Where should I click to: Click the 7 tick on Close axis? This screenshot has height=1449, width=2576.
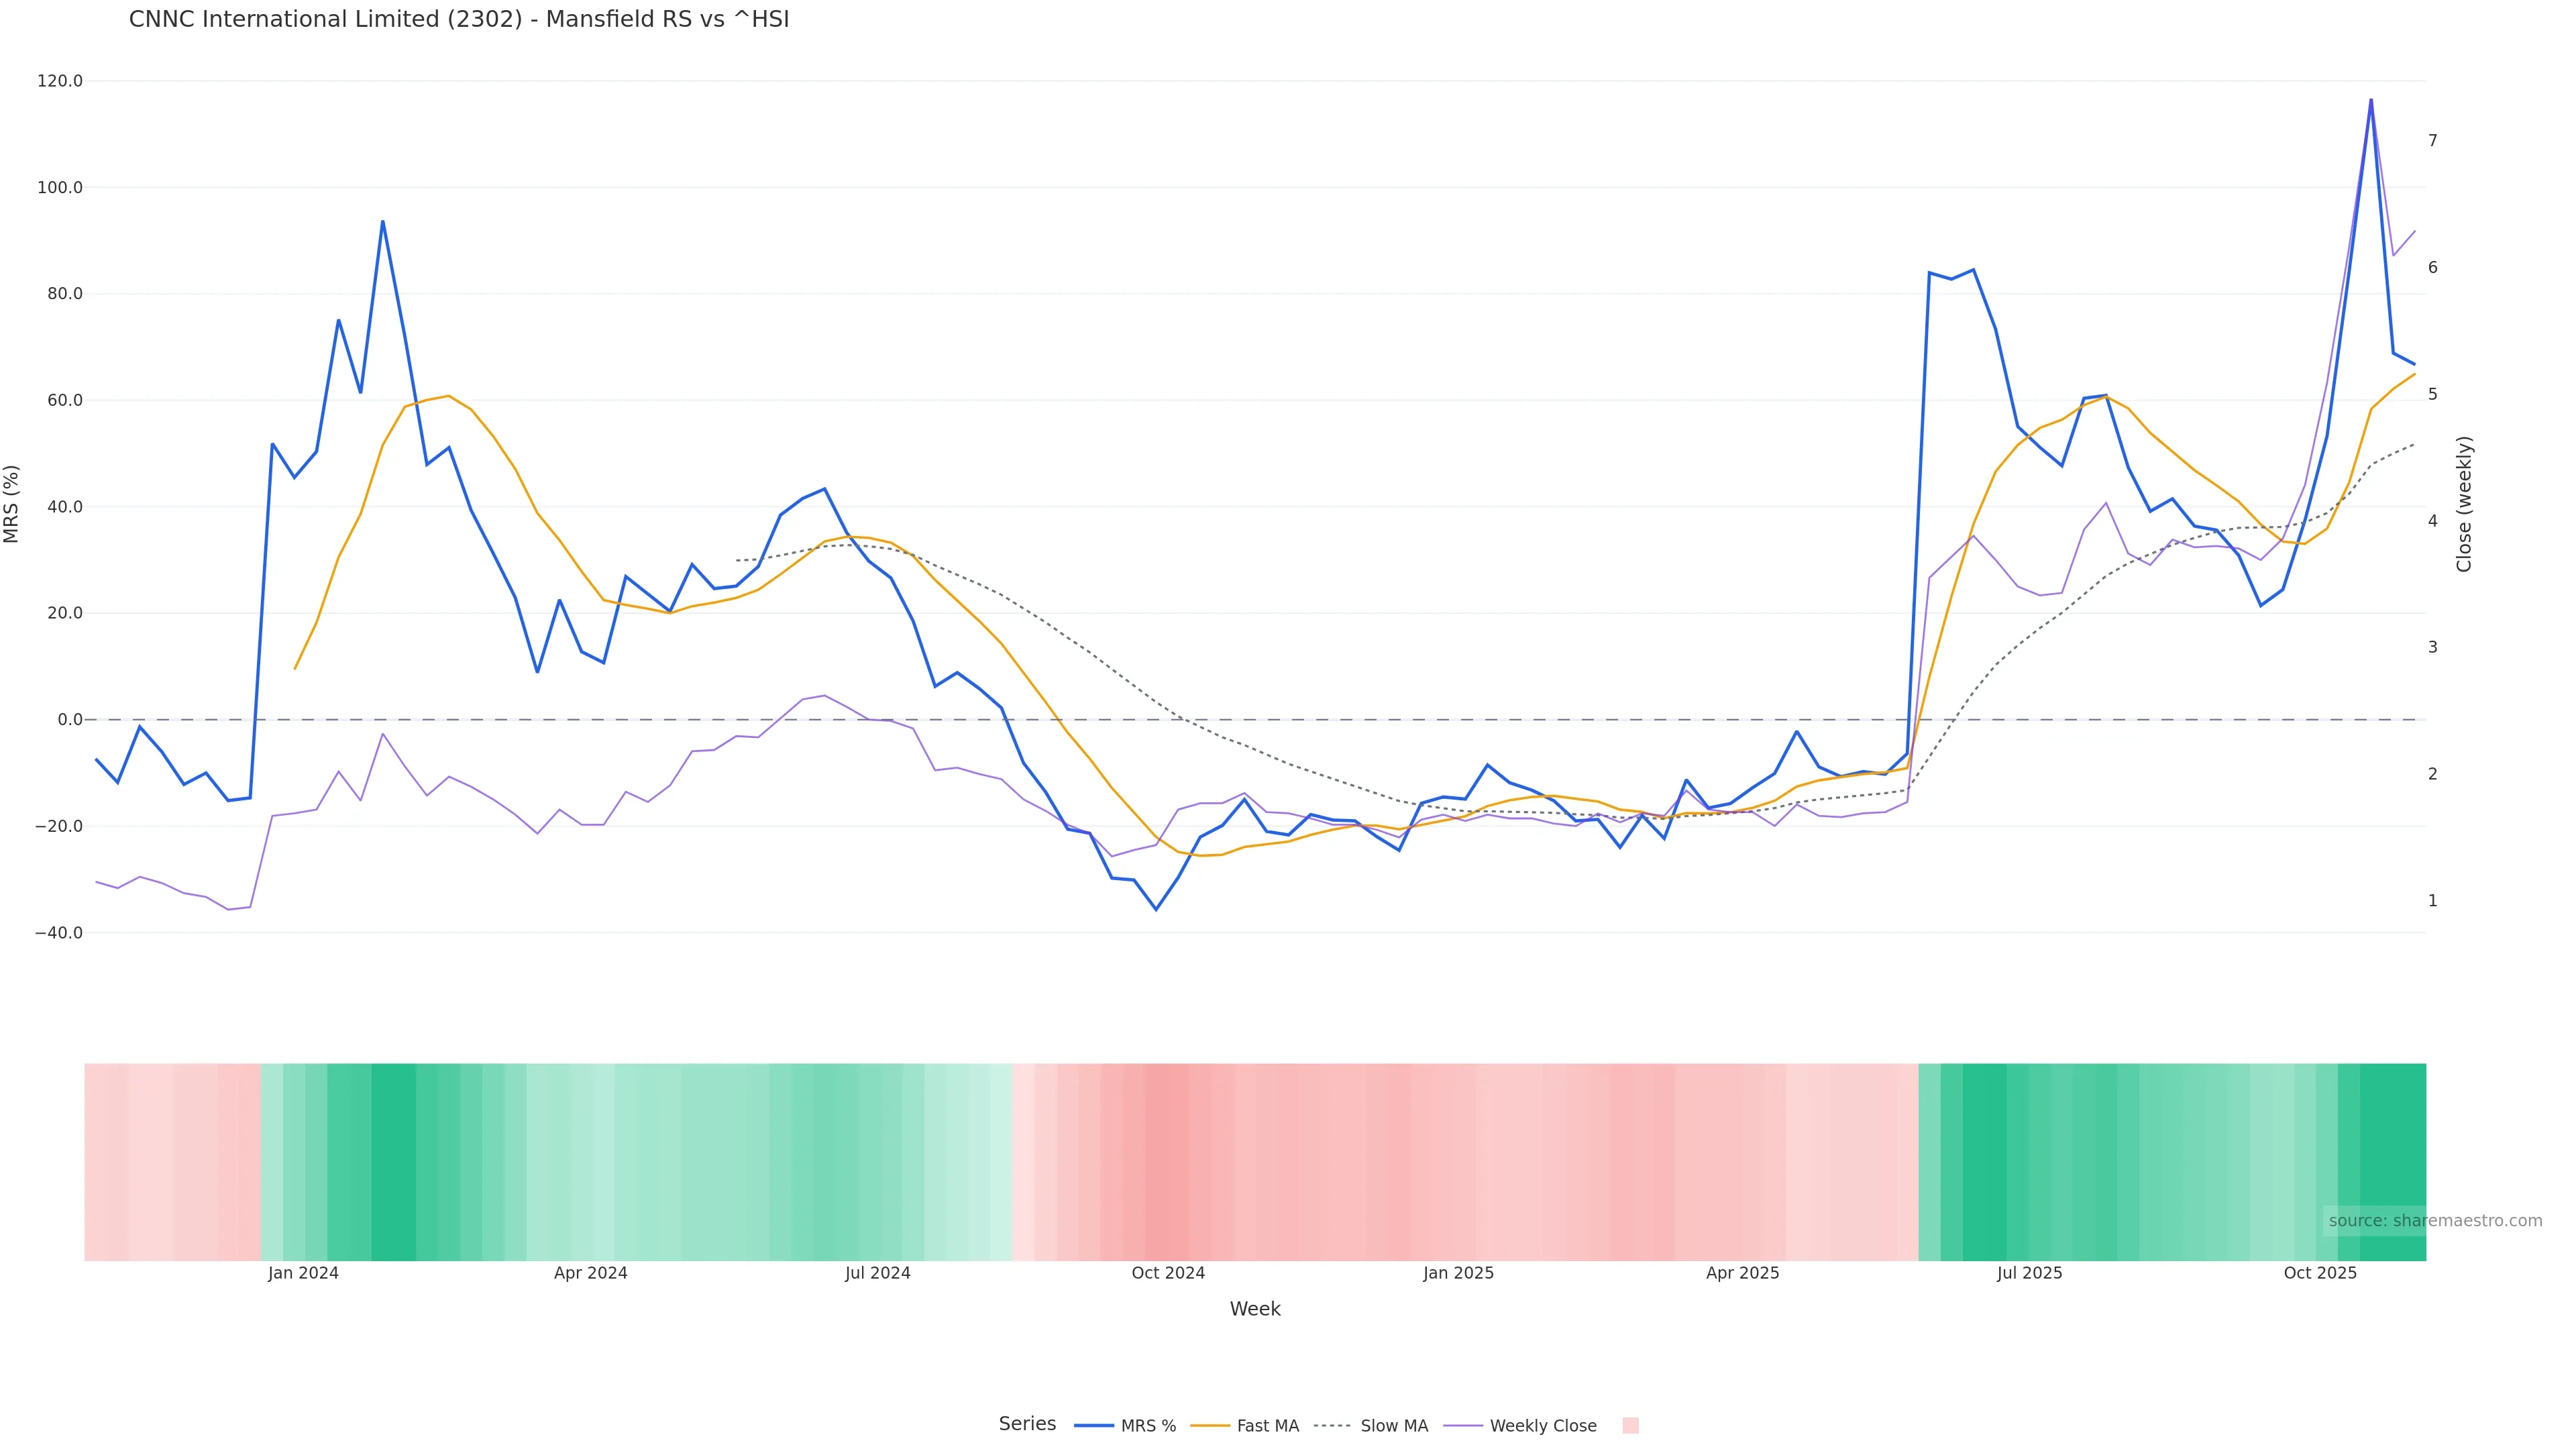tap(2433, 141)
